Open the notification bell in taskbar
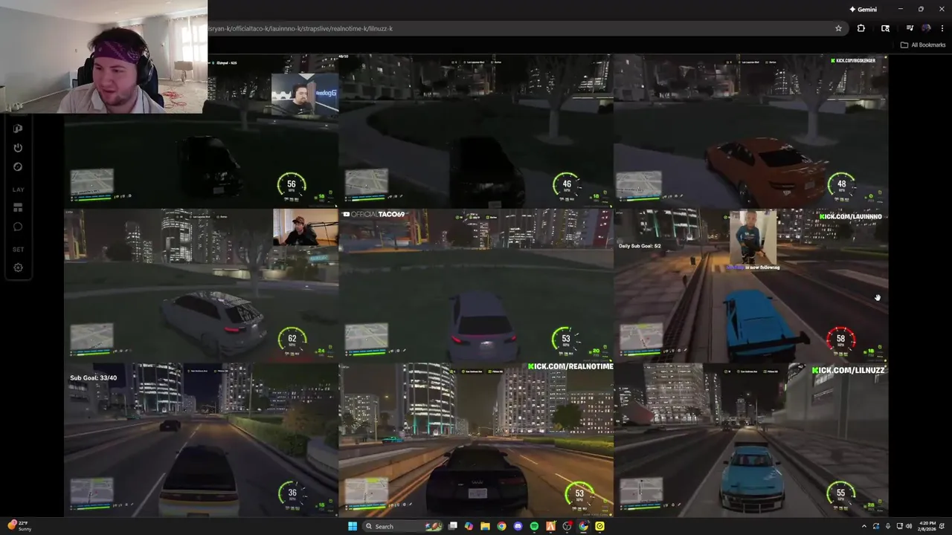The width and height of the screenshot is (952, 535). [x=943, y=526]
